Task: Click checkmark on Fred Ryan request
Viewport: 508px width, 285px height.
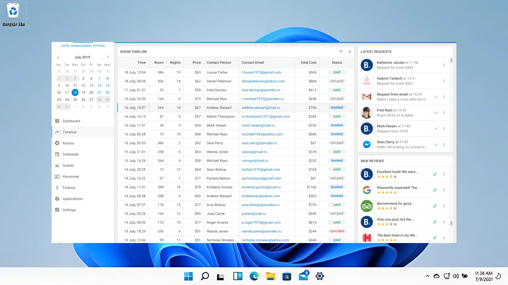Action: [436, 112]
